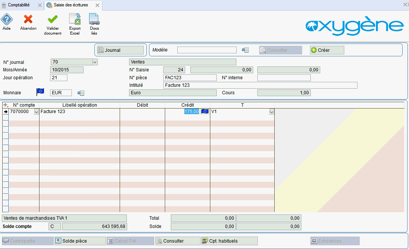Expand the N° journal dropdown
Screen dimensions: 409x249
[94, 62]
